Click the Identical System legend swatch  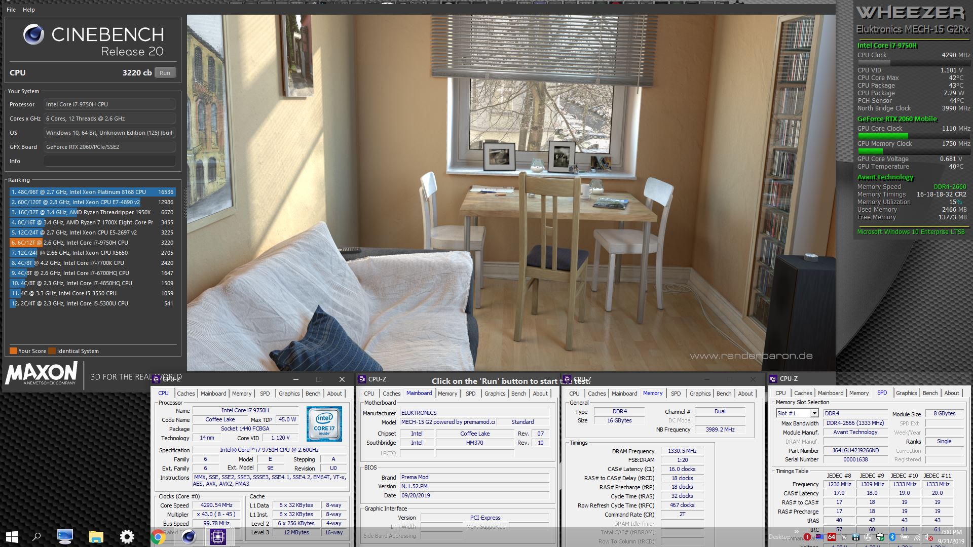(52, 351)
